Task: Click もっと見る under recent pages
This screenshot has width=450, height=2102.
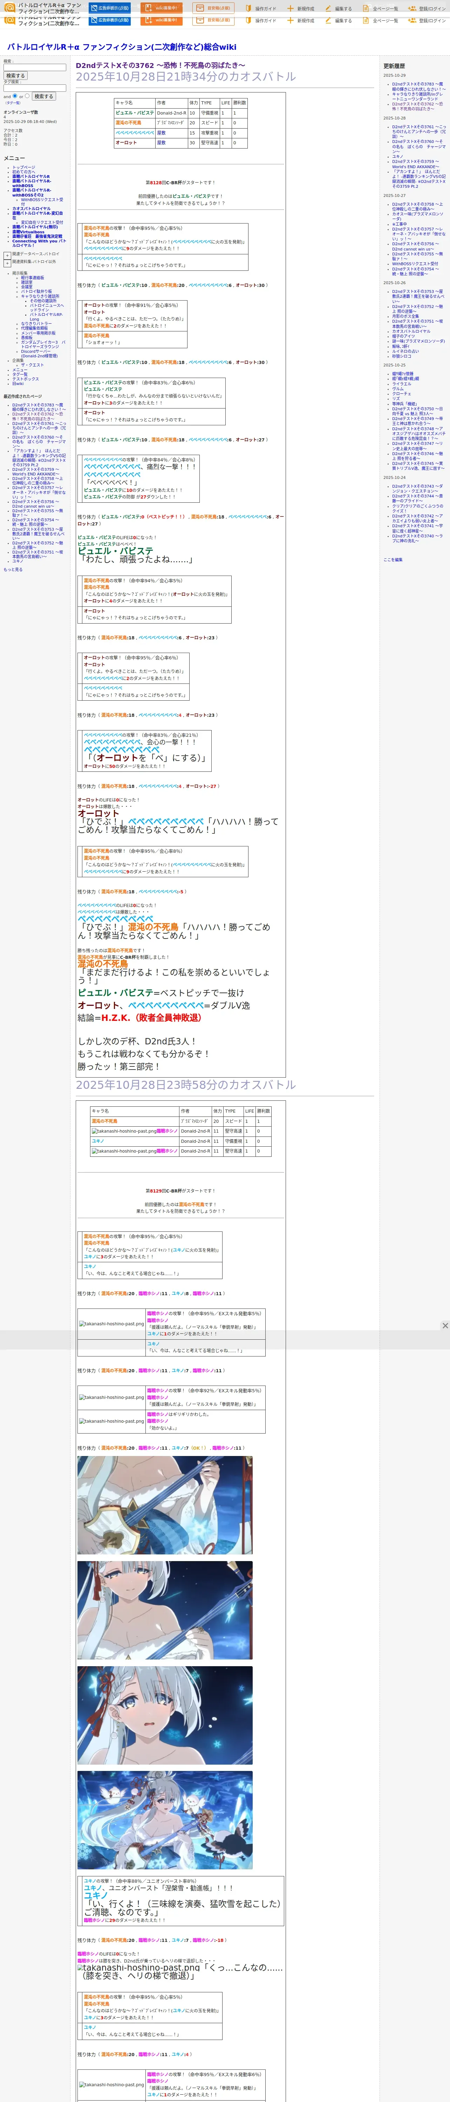Action: (13, 570)
